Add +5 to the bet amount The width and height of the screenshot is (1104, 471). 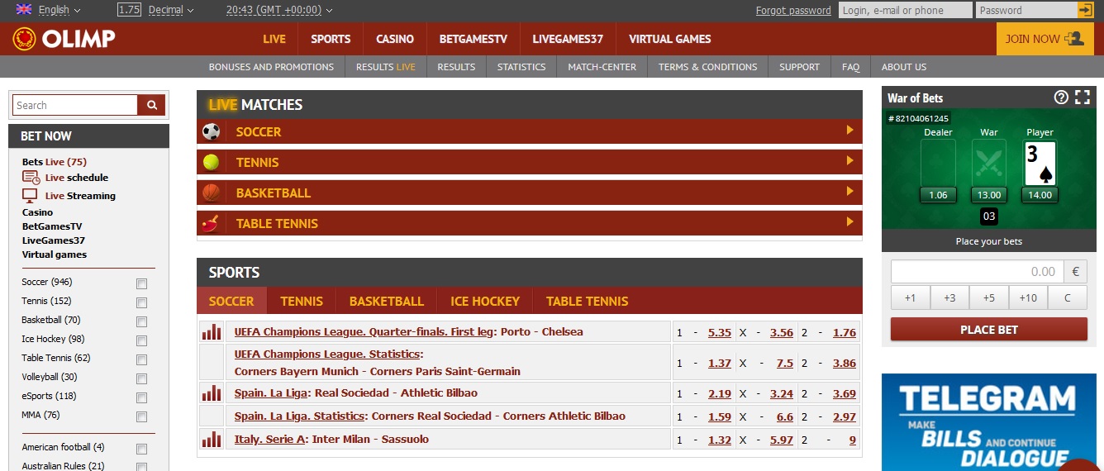[x=989, y=297]
